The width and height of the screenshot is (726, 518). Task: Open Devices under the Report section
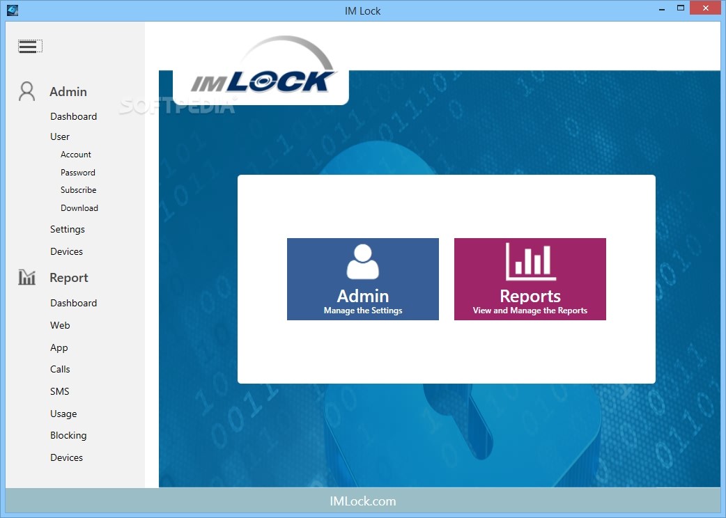click(x=67, y=457)
